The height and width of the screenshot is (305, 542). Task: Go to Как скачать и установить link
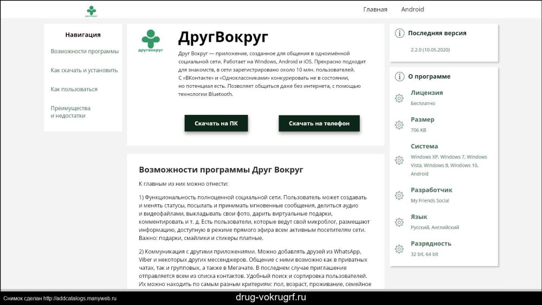point(84,70)
